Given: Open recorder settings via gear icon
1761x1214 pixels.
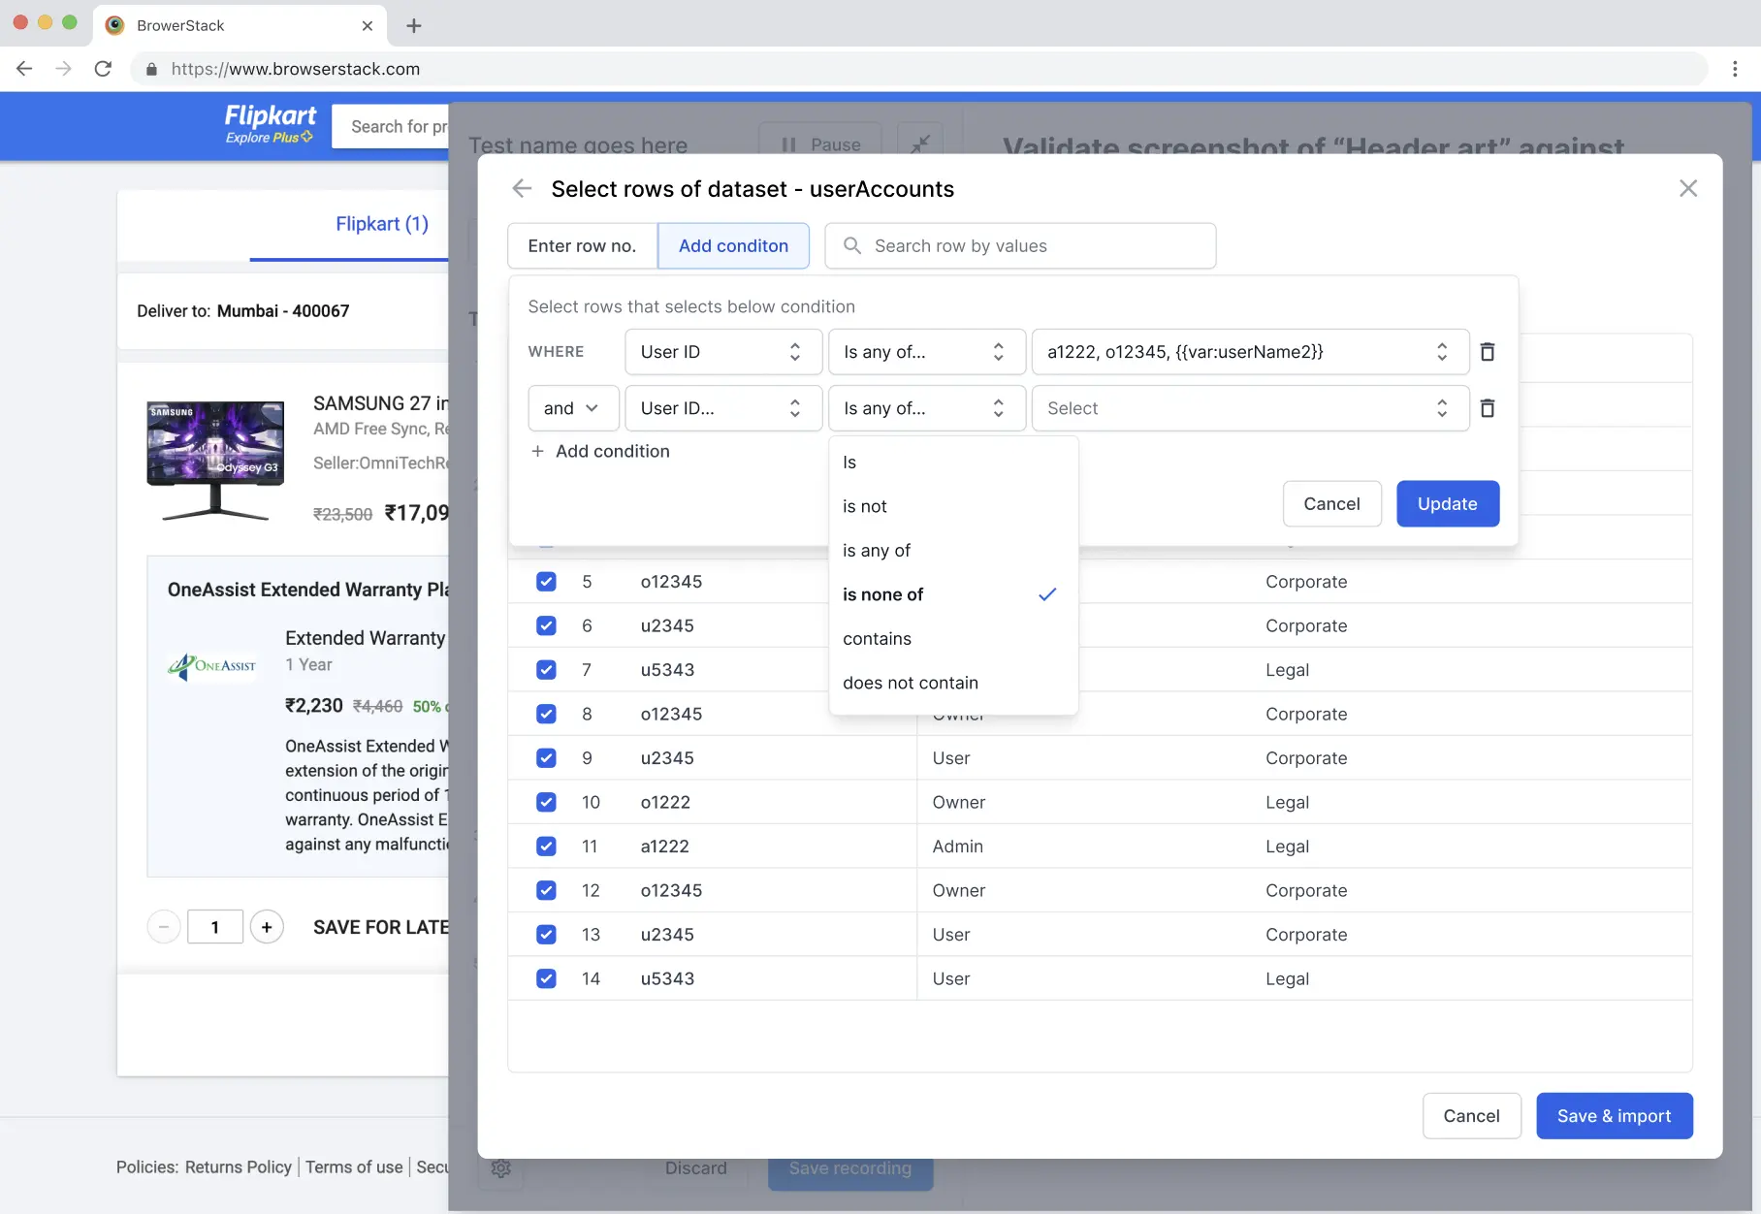Looking at the screenshot, I should (501, 1168).
